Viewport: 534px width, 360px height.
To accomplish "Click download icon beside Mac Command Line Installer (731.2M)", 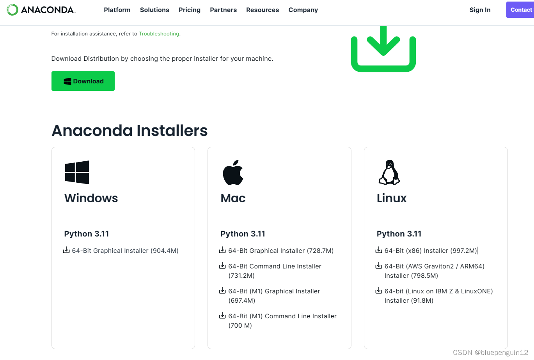I will click(222, 266).
